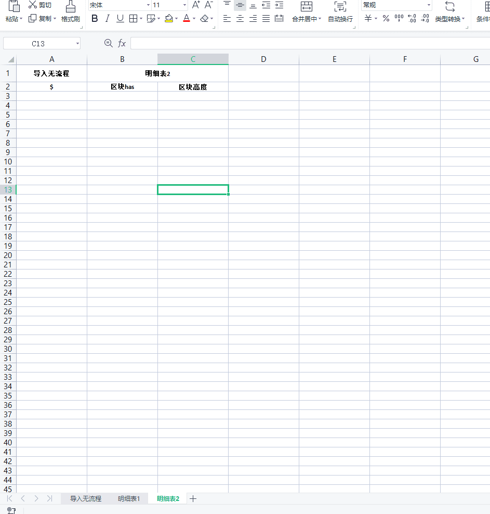Open font group dialog launcher
Image resolution: width=490 pixels, height=514 pixels.
click(x=214, y=28)
